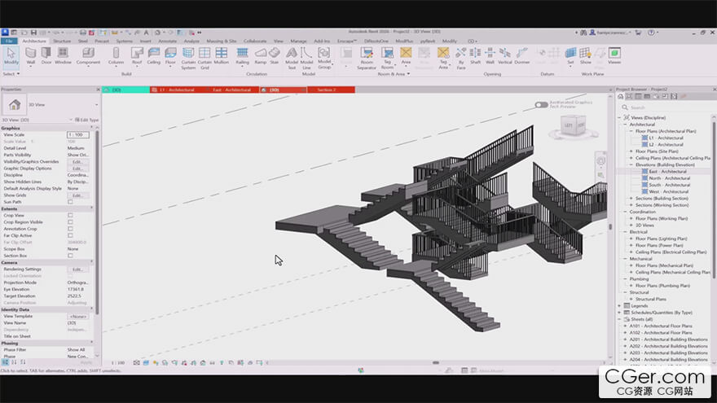Click Edit button for Show Grids
Screen dimensions: 717x403
point(77,195)
